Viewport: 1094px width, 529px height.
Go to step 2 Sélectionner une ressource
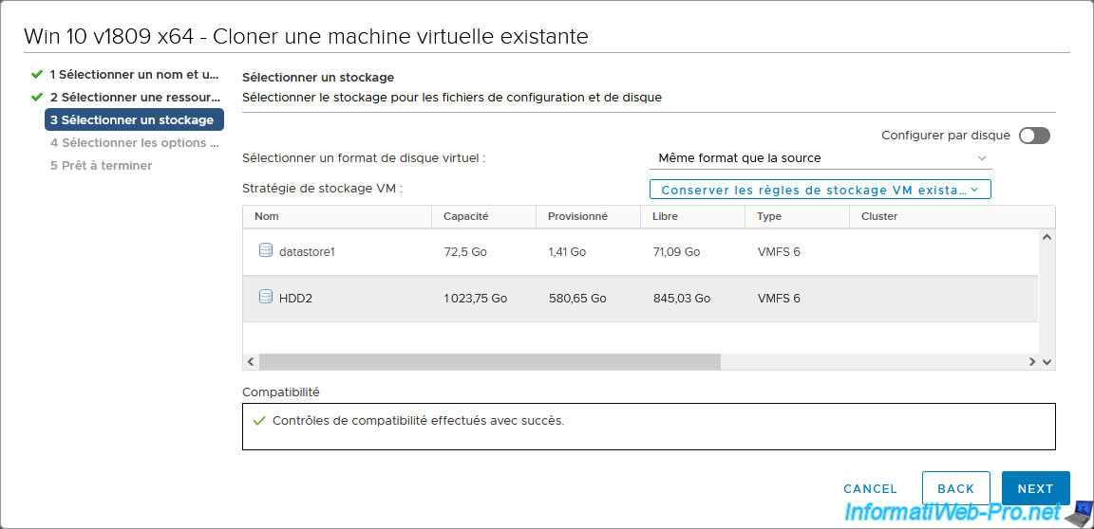135,97
